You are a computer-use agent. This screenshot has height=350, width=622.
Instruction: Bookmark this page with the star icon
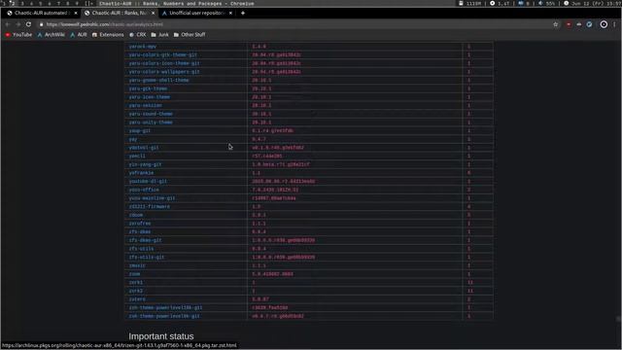555,24
